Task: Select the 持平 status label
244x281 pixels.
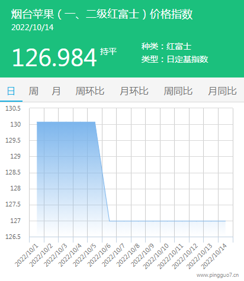Action: pyautogui.click(x=108, y=51)
